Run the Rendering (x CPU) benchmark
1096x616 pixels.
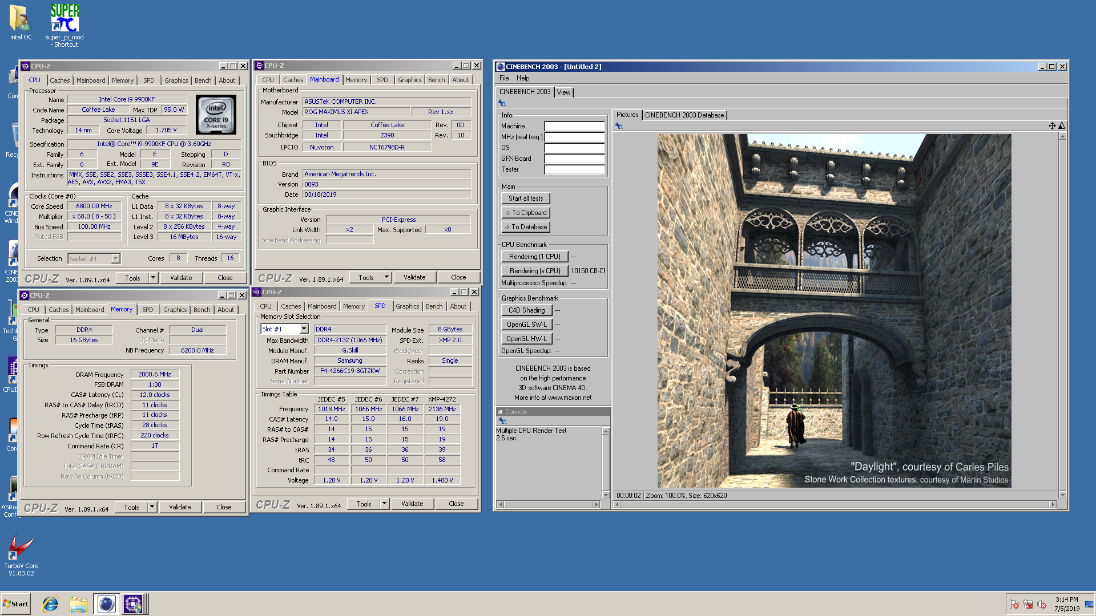(x=535, y=271)
